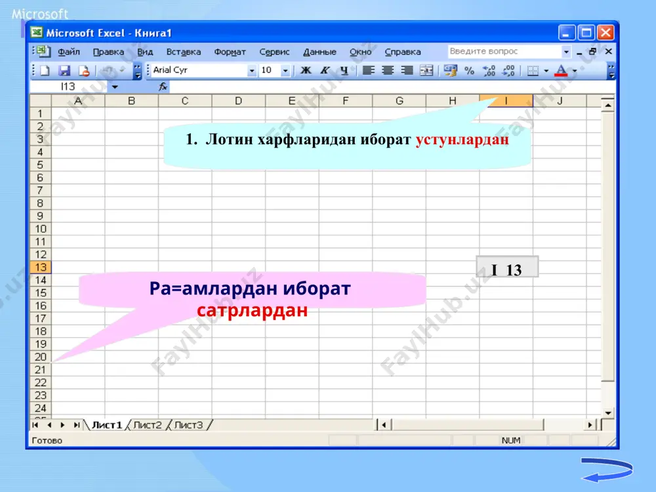Open the Справка menu
656x492 pixels.
(403, 52)
